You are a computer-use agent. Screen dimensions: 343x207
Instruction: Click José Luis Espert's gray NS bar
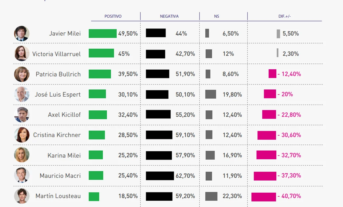click(x=211, y=94)
